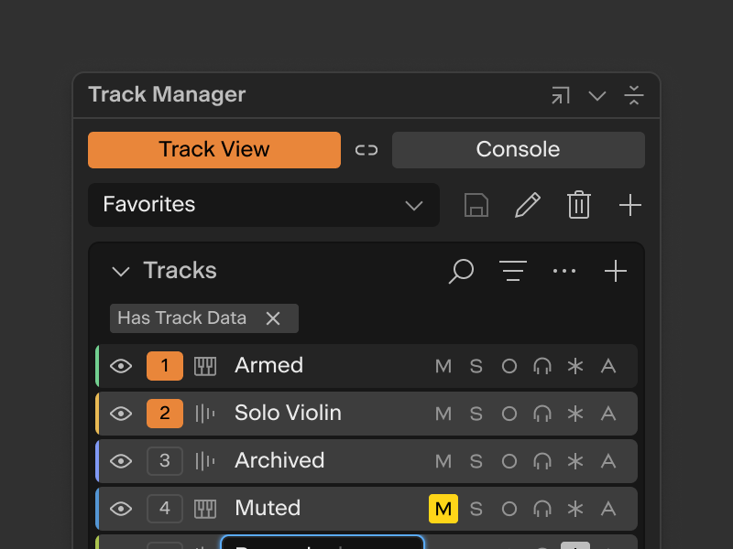This screenshot has width=733, height=549.
Task: Click the instrument keyboard icon on Muted track
Action: (x=205, y=510)
